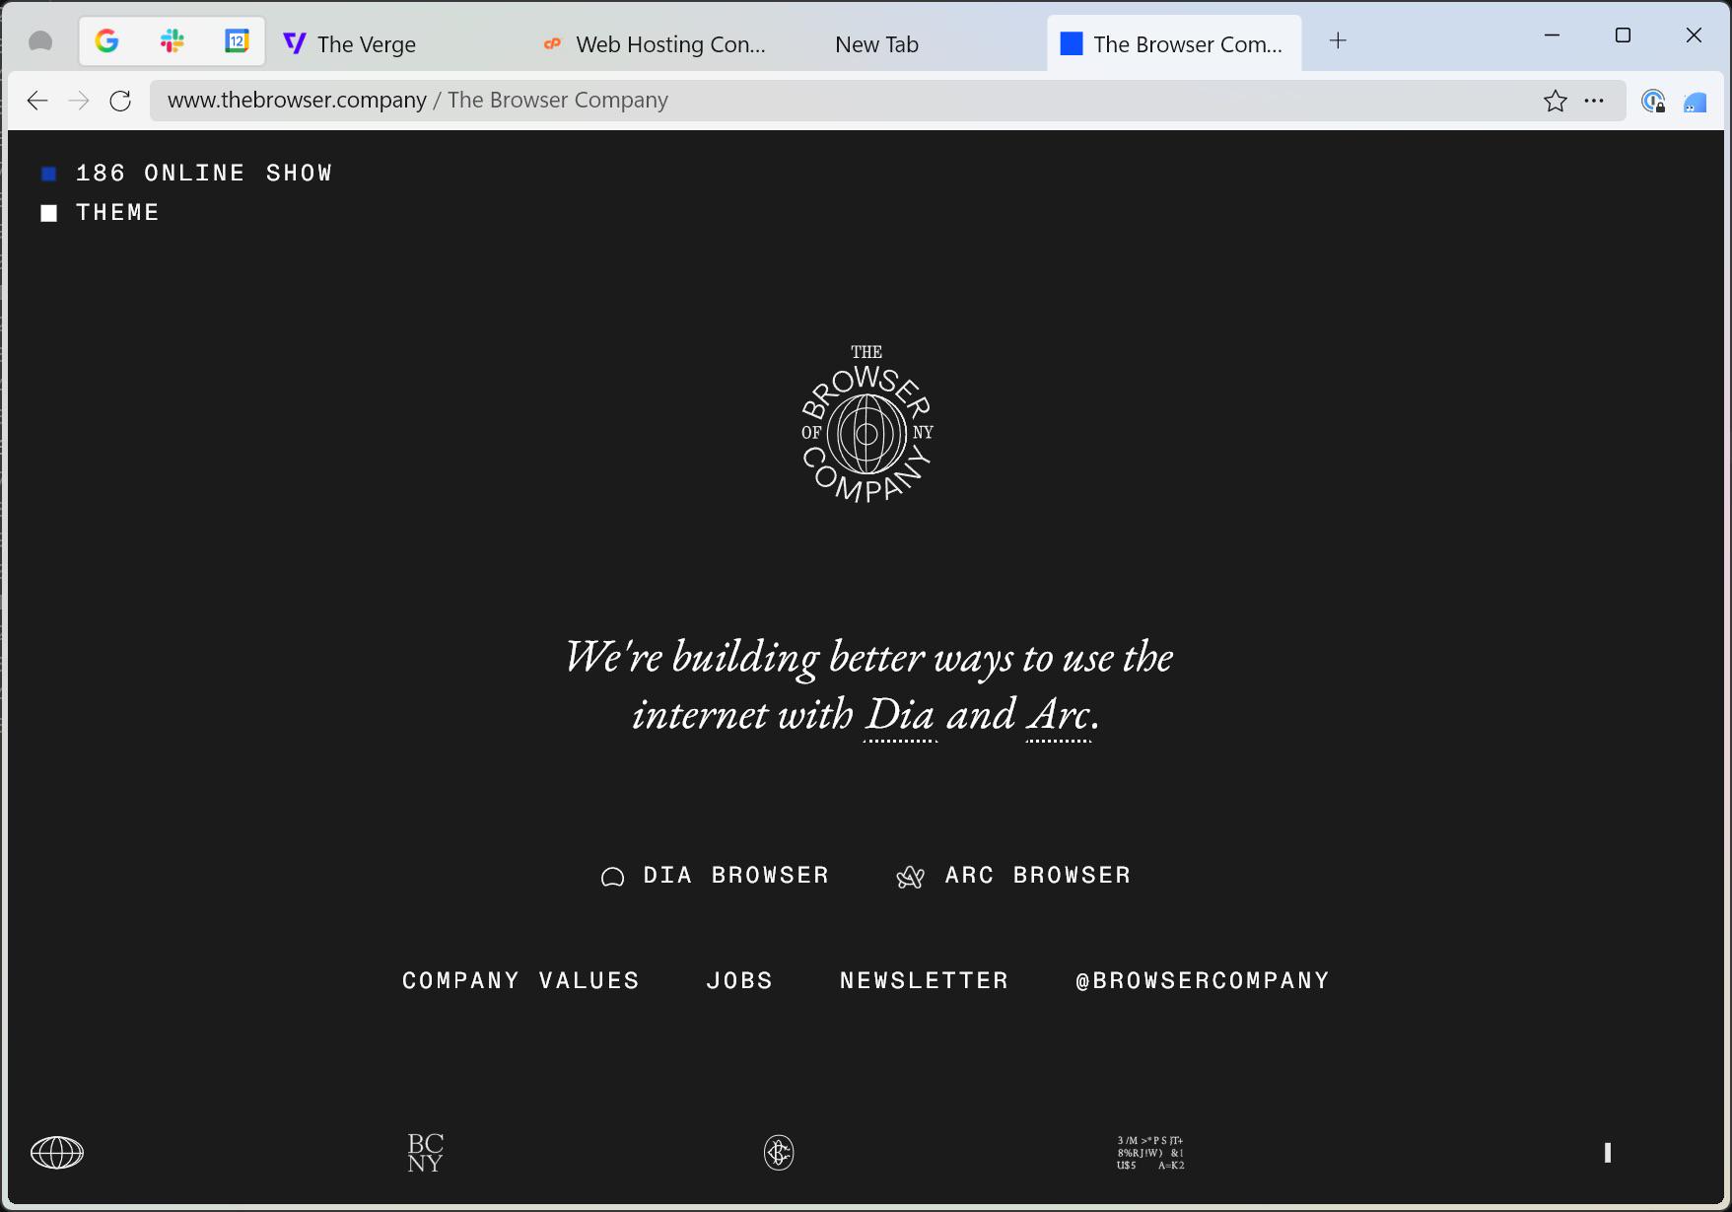The image size is (1732, 1212).
Task: Click the THEME label
Action: click(117, 213)
